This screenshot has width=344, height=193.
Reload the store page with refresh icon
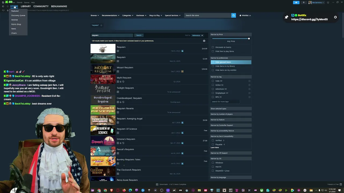[3, 10]
